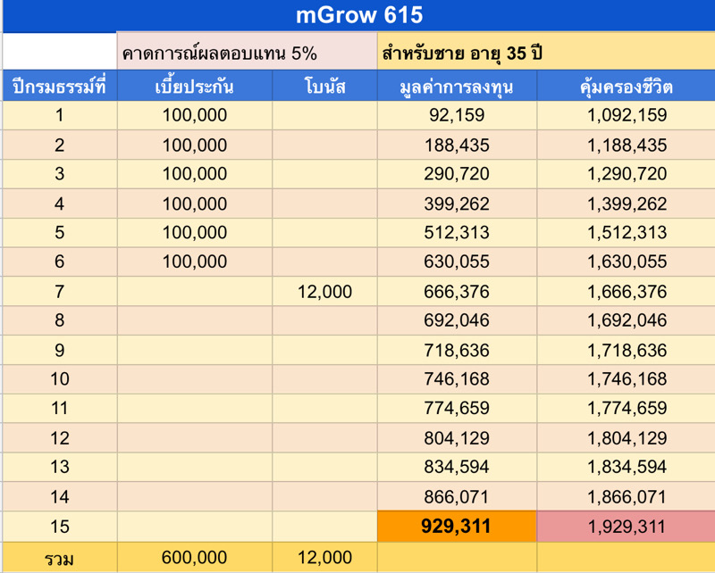Click the คาดการณ์ผลตอบแทน 5% cell
The image size is (715, 573).
point(246,53)
